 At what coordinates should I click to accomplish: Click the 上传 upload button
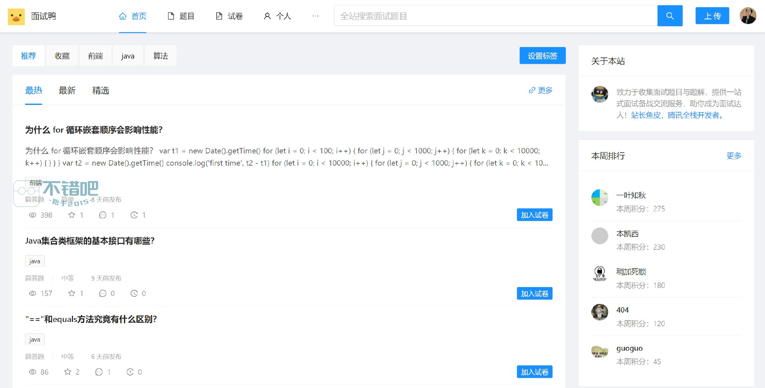coord(712,16)
